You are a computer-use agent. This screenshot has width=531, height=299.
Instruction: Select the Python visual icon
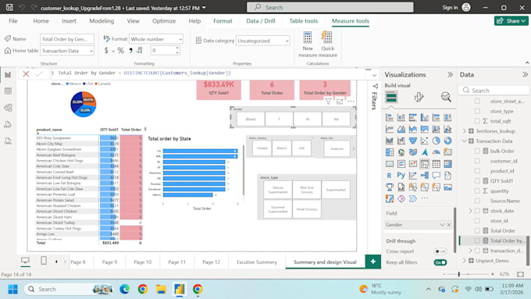(x=401, y=176)
